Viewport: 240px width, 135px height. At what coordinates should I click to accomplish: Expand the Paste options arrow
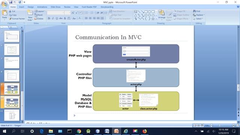[x=4, y=20]
